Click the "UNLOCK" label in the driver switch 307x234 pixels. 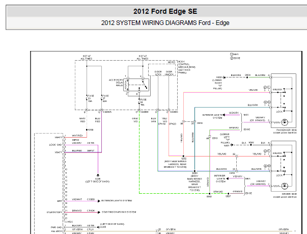[x=277, y=153]
